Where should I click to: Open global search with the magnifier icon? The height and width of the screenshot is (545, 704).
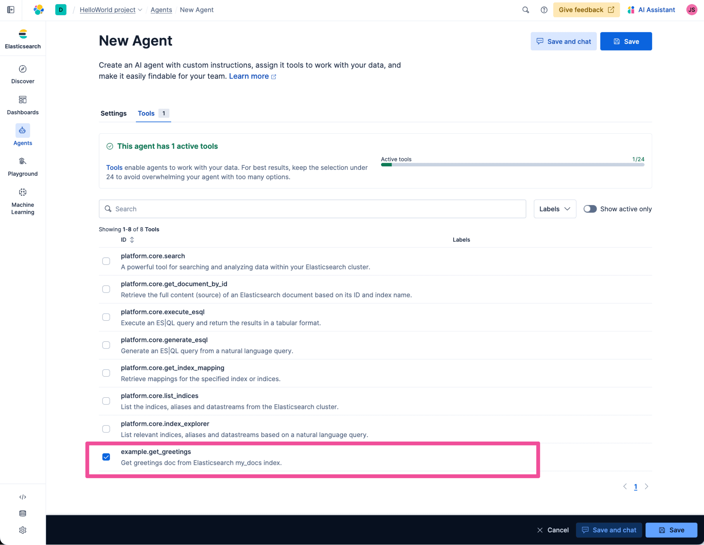click(525, 10)
